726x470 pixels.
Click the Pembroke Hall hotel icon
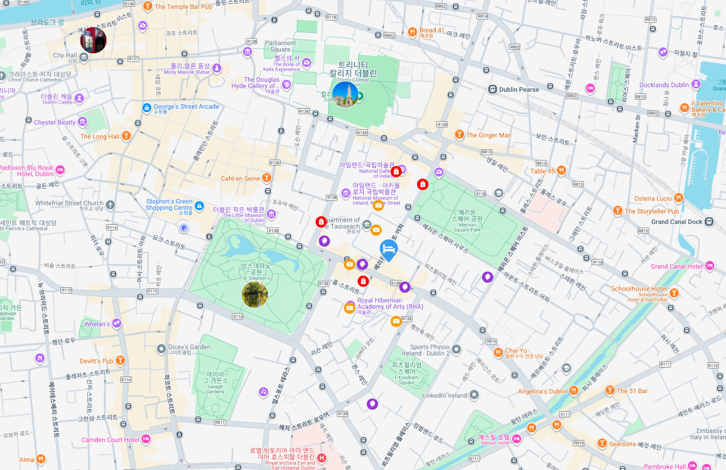pos(692,466)
